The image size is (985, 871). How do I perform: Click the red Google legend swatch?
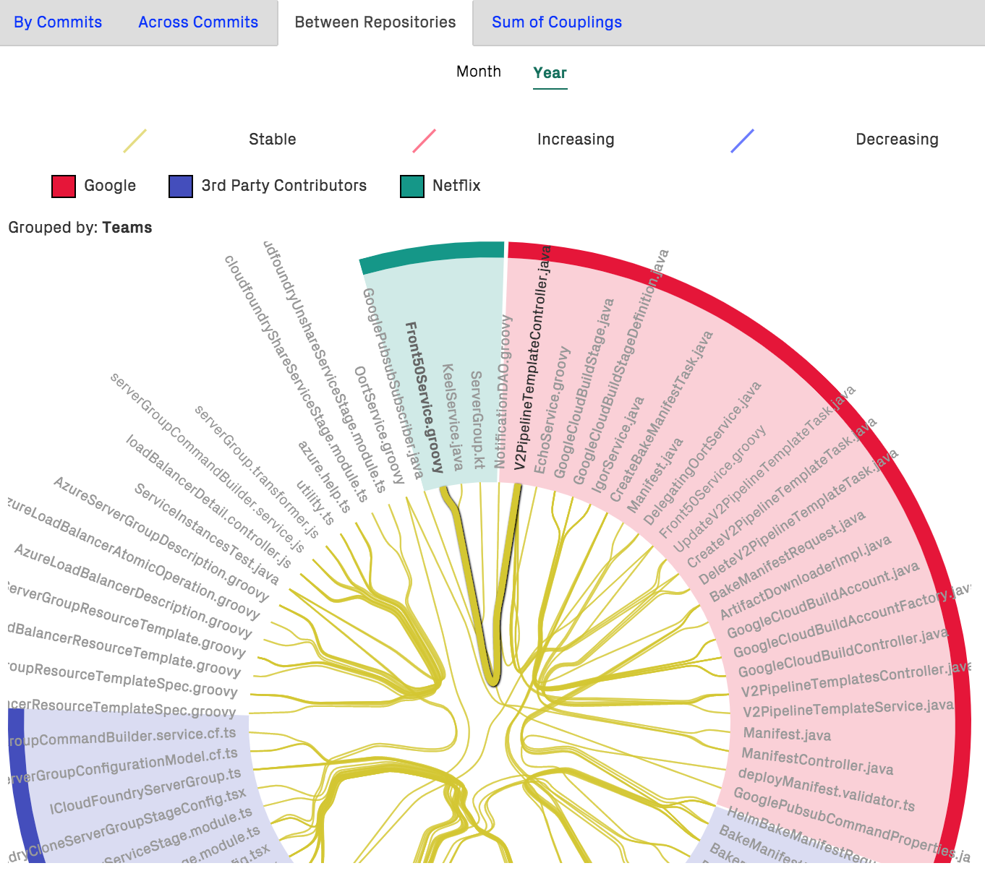(64, 186)
